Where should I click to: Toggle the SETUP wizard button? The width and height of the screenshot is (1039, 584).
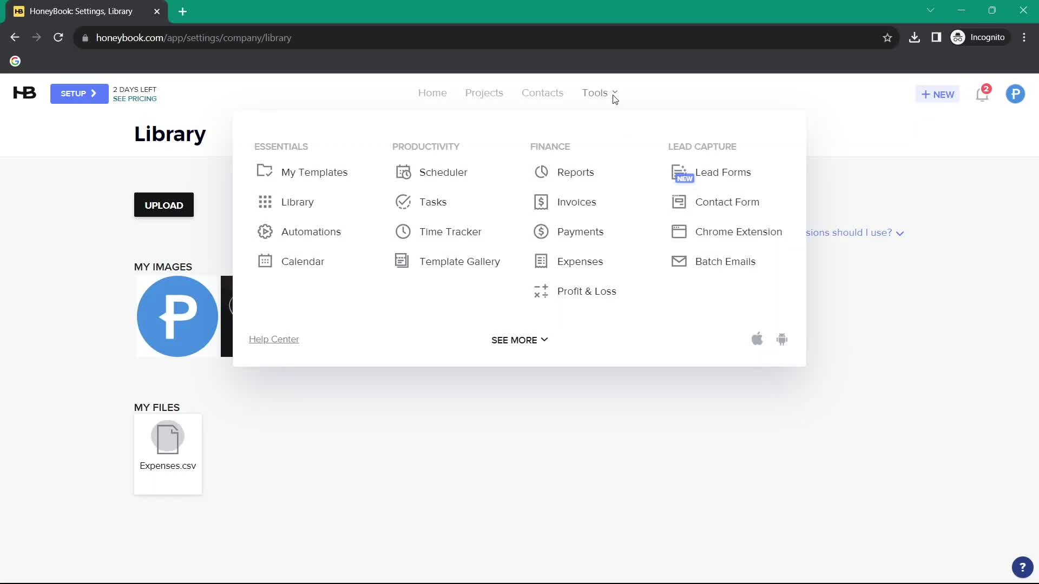[x=78, y=94]
